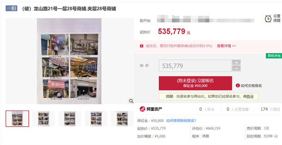Click the alarm clock reminder icon
The height and width of the screenshot is (145, 282).
click(x=268, y=18)
